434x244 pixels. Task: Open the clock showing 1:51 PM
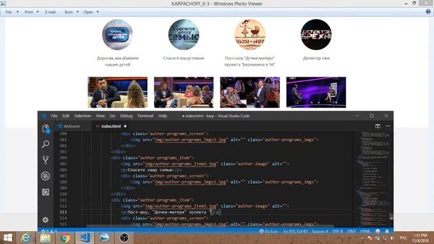click(x=420, y=238)
